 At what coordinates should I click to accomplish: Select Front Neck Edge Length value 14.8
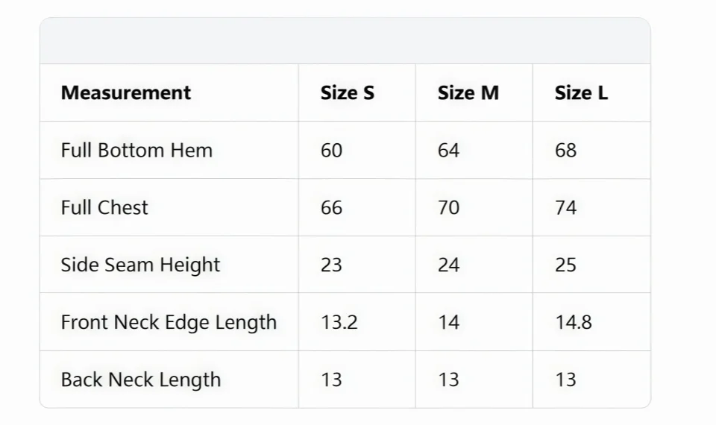click(573, 322)
